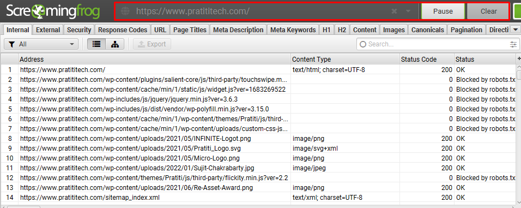Open the Response Codes tab
The image size is (521, 208).
click(123, 29)
